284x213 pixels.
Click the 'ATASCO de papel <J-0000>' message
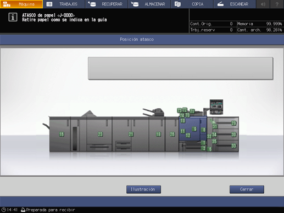click(x=48, y=15)
